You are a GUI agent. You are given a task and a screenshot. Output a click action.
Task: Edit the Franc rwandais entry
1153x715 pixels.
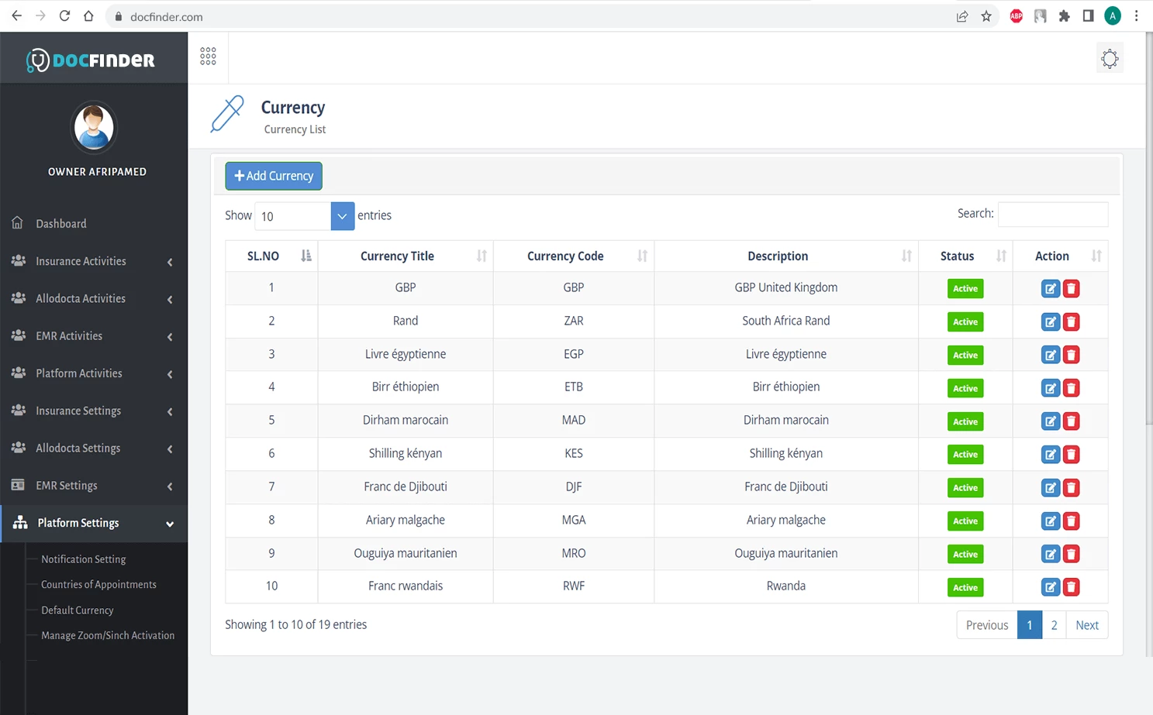pos(1051,587)
